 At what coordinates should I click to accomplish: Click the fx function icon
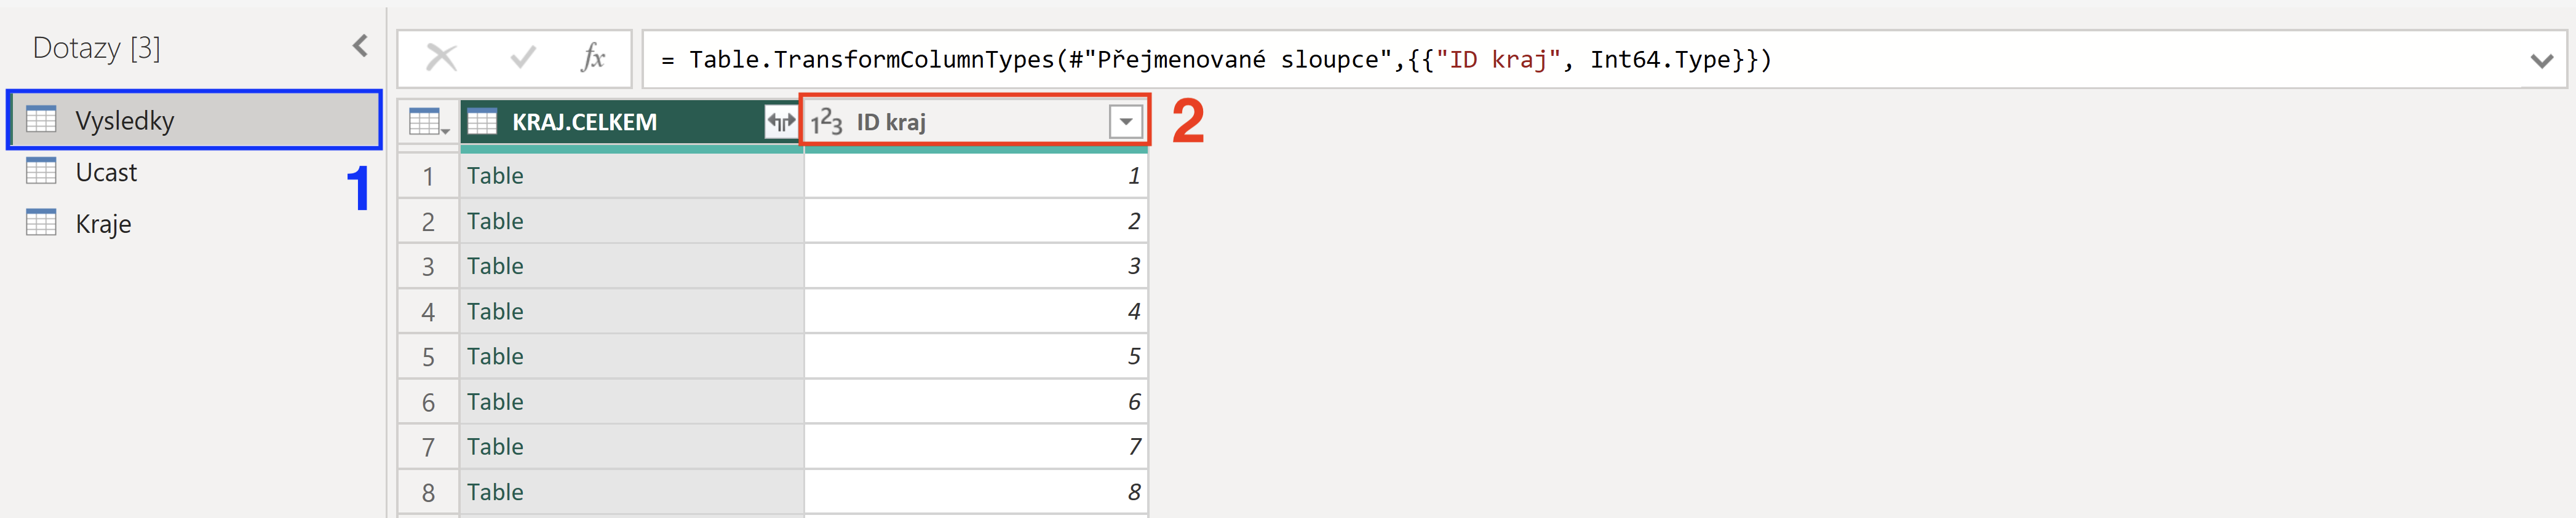[x=593, y=58]
